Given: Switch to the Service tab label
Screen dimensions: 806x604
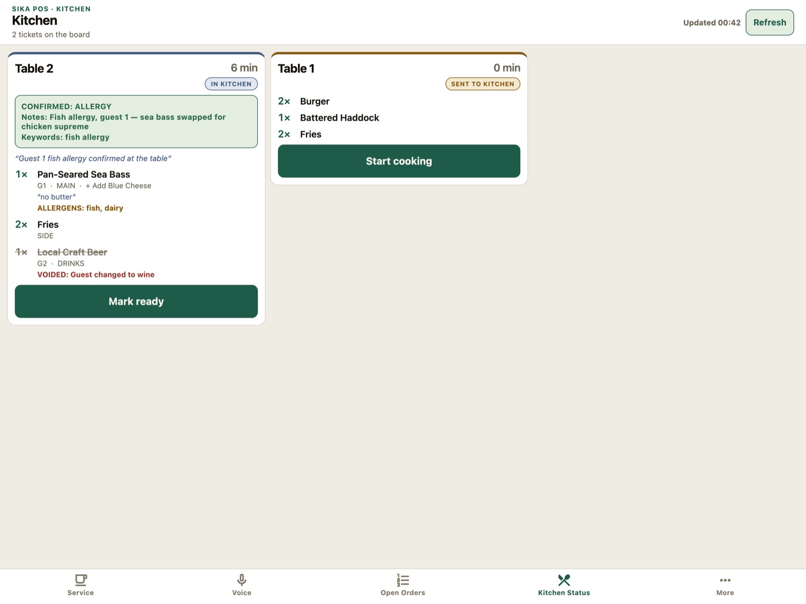Looking at the screenshot, I should pos(81,593).
